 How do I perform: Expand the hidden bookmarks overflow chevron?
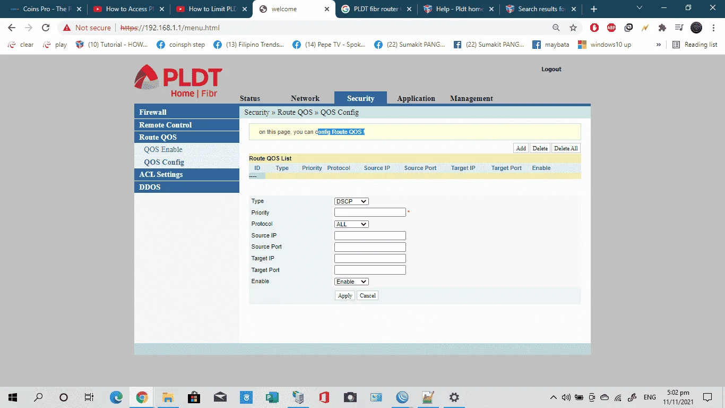tap(659, 45)
